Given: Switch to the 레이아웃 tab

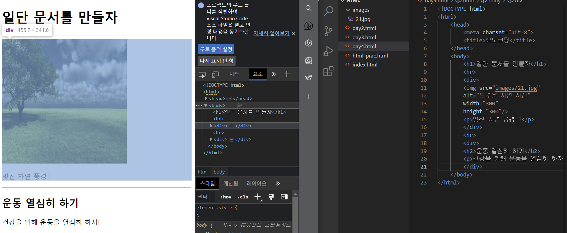Looking at the screenshot, I should [257, 183].
